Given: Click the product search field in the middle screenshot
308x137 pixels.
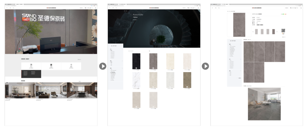Looking at the screenshot, I should tap(138, 51).
